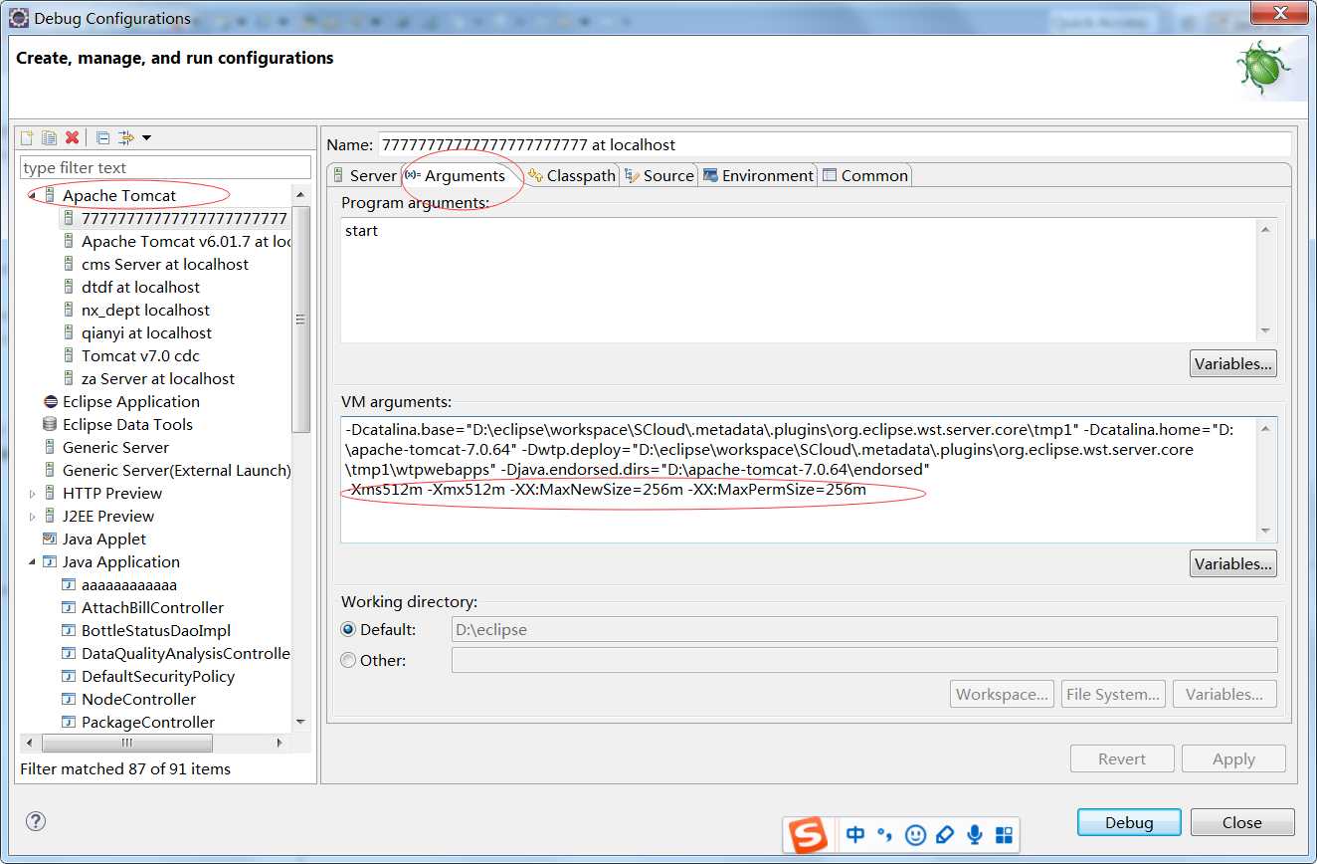
Task: Activate voice input microphone on the IME bar
Action: click(x=975, y=834)
